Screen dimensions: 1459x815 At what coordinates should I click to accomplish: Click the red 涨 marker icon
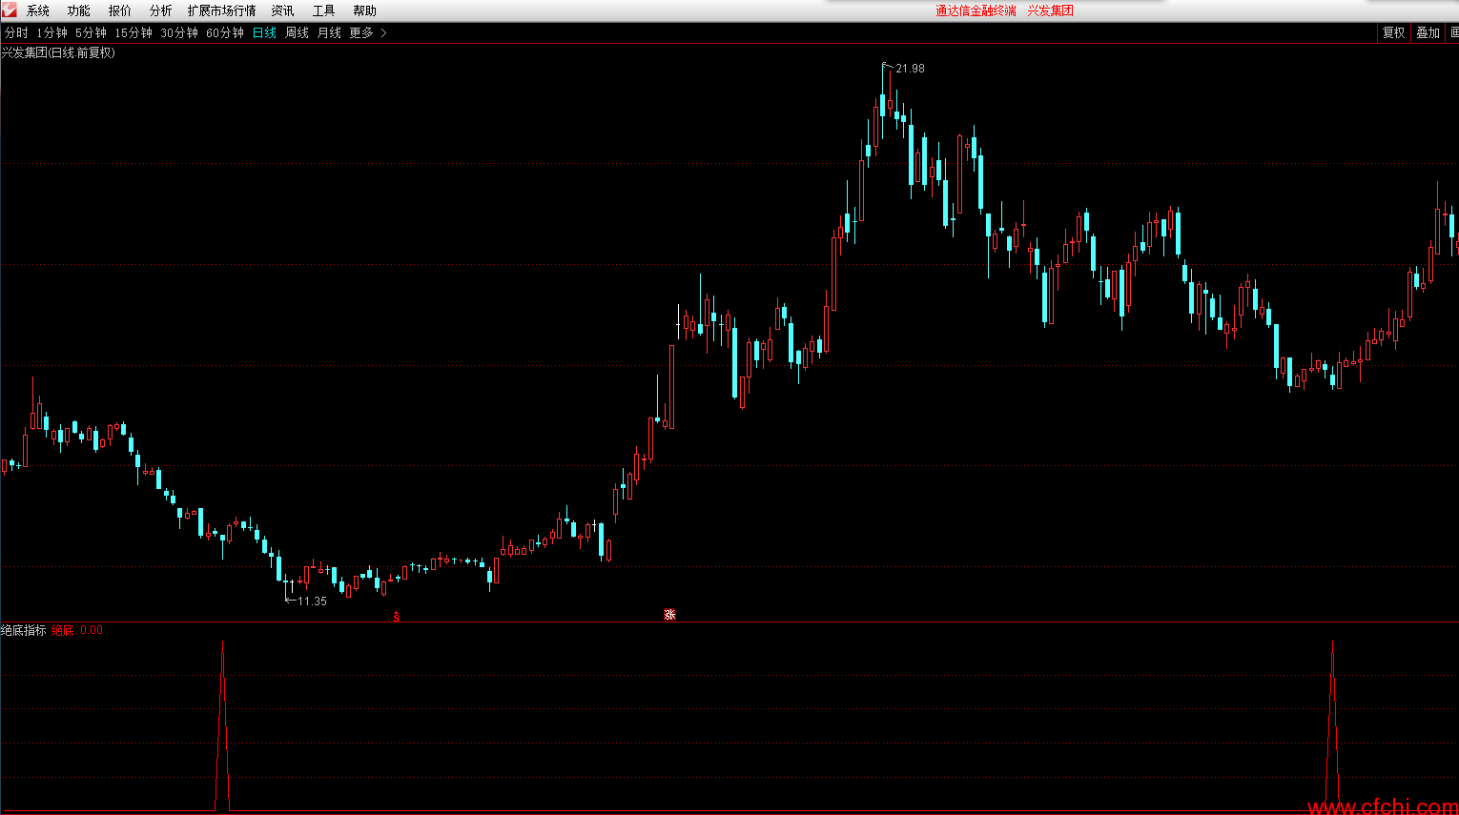[669, 615]
